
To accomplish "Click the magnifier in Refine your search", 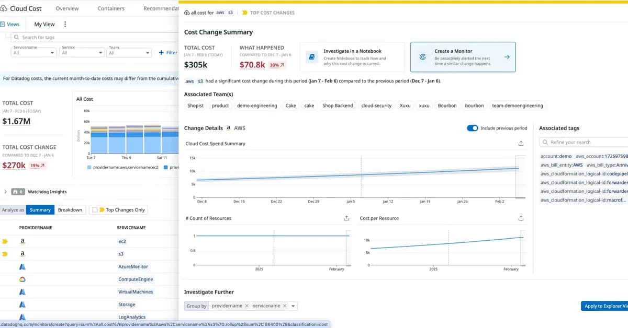I will click(x=546, y=142).
